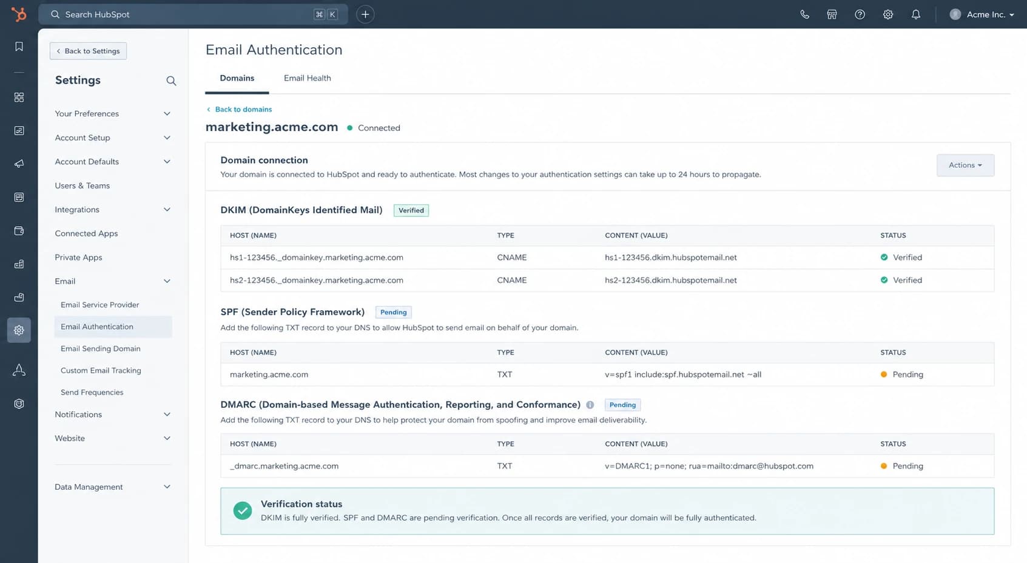Open workspaces grid icon in left rail
The image size is (1027, 563).
(19, 98)
